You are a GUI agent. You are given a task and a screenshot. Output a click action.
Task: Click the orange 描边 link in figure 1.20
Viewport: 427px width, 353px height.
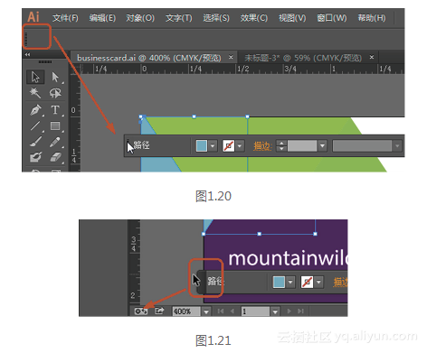(x=262, y=146)
